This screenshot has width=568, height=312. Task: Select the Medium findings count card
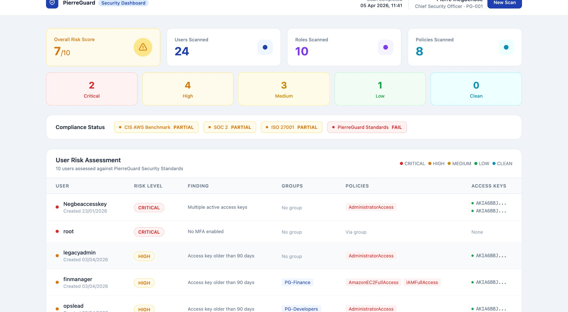coord(284,89)
